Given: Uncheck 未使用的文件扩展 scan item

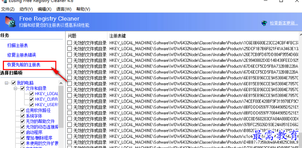Looking at the screenshot, I should (x=22, y=144).
